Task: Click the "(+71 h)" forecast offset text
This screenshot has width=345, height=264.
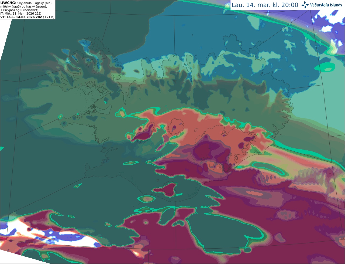Action: point(49,17)
